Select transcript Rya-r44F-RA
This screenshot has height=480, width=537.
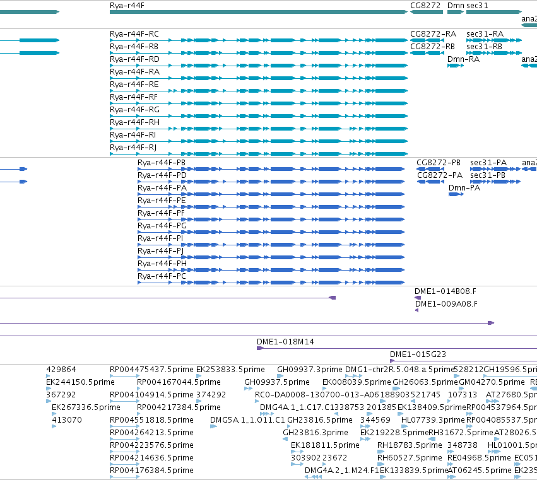point(134,73)
